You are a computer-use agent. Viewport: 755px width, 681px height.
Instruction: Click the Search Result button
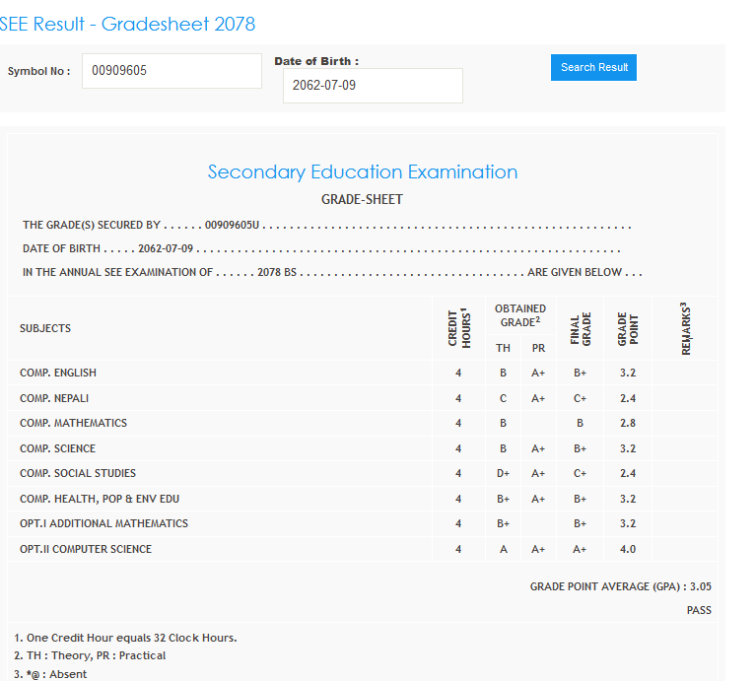pyautogui.click(x=593, y=67)
